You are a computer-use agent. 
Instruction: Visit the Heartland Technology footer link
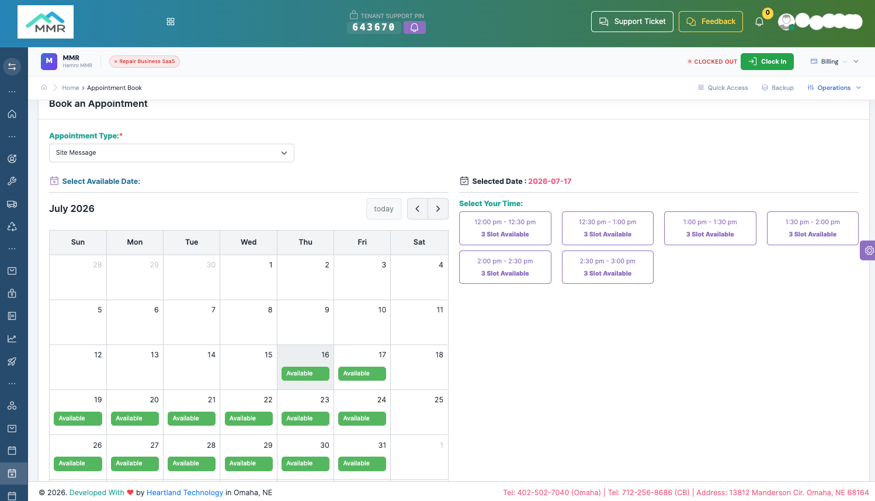185,493
